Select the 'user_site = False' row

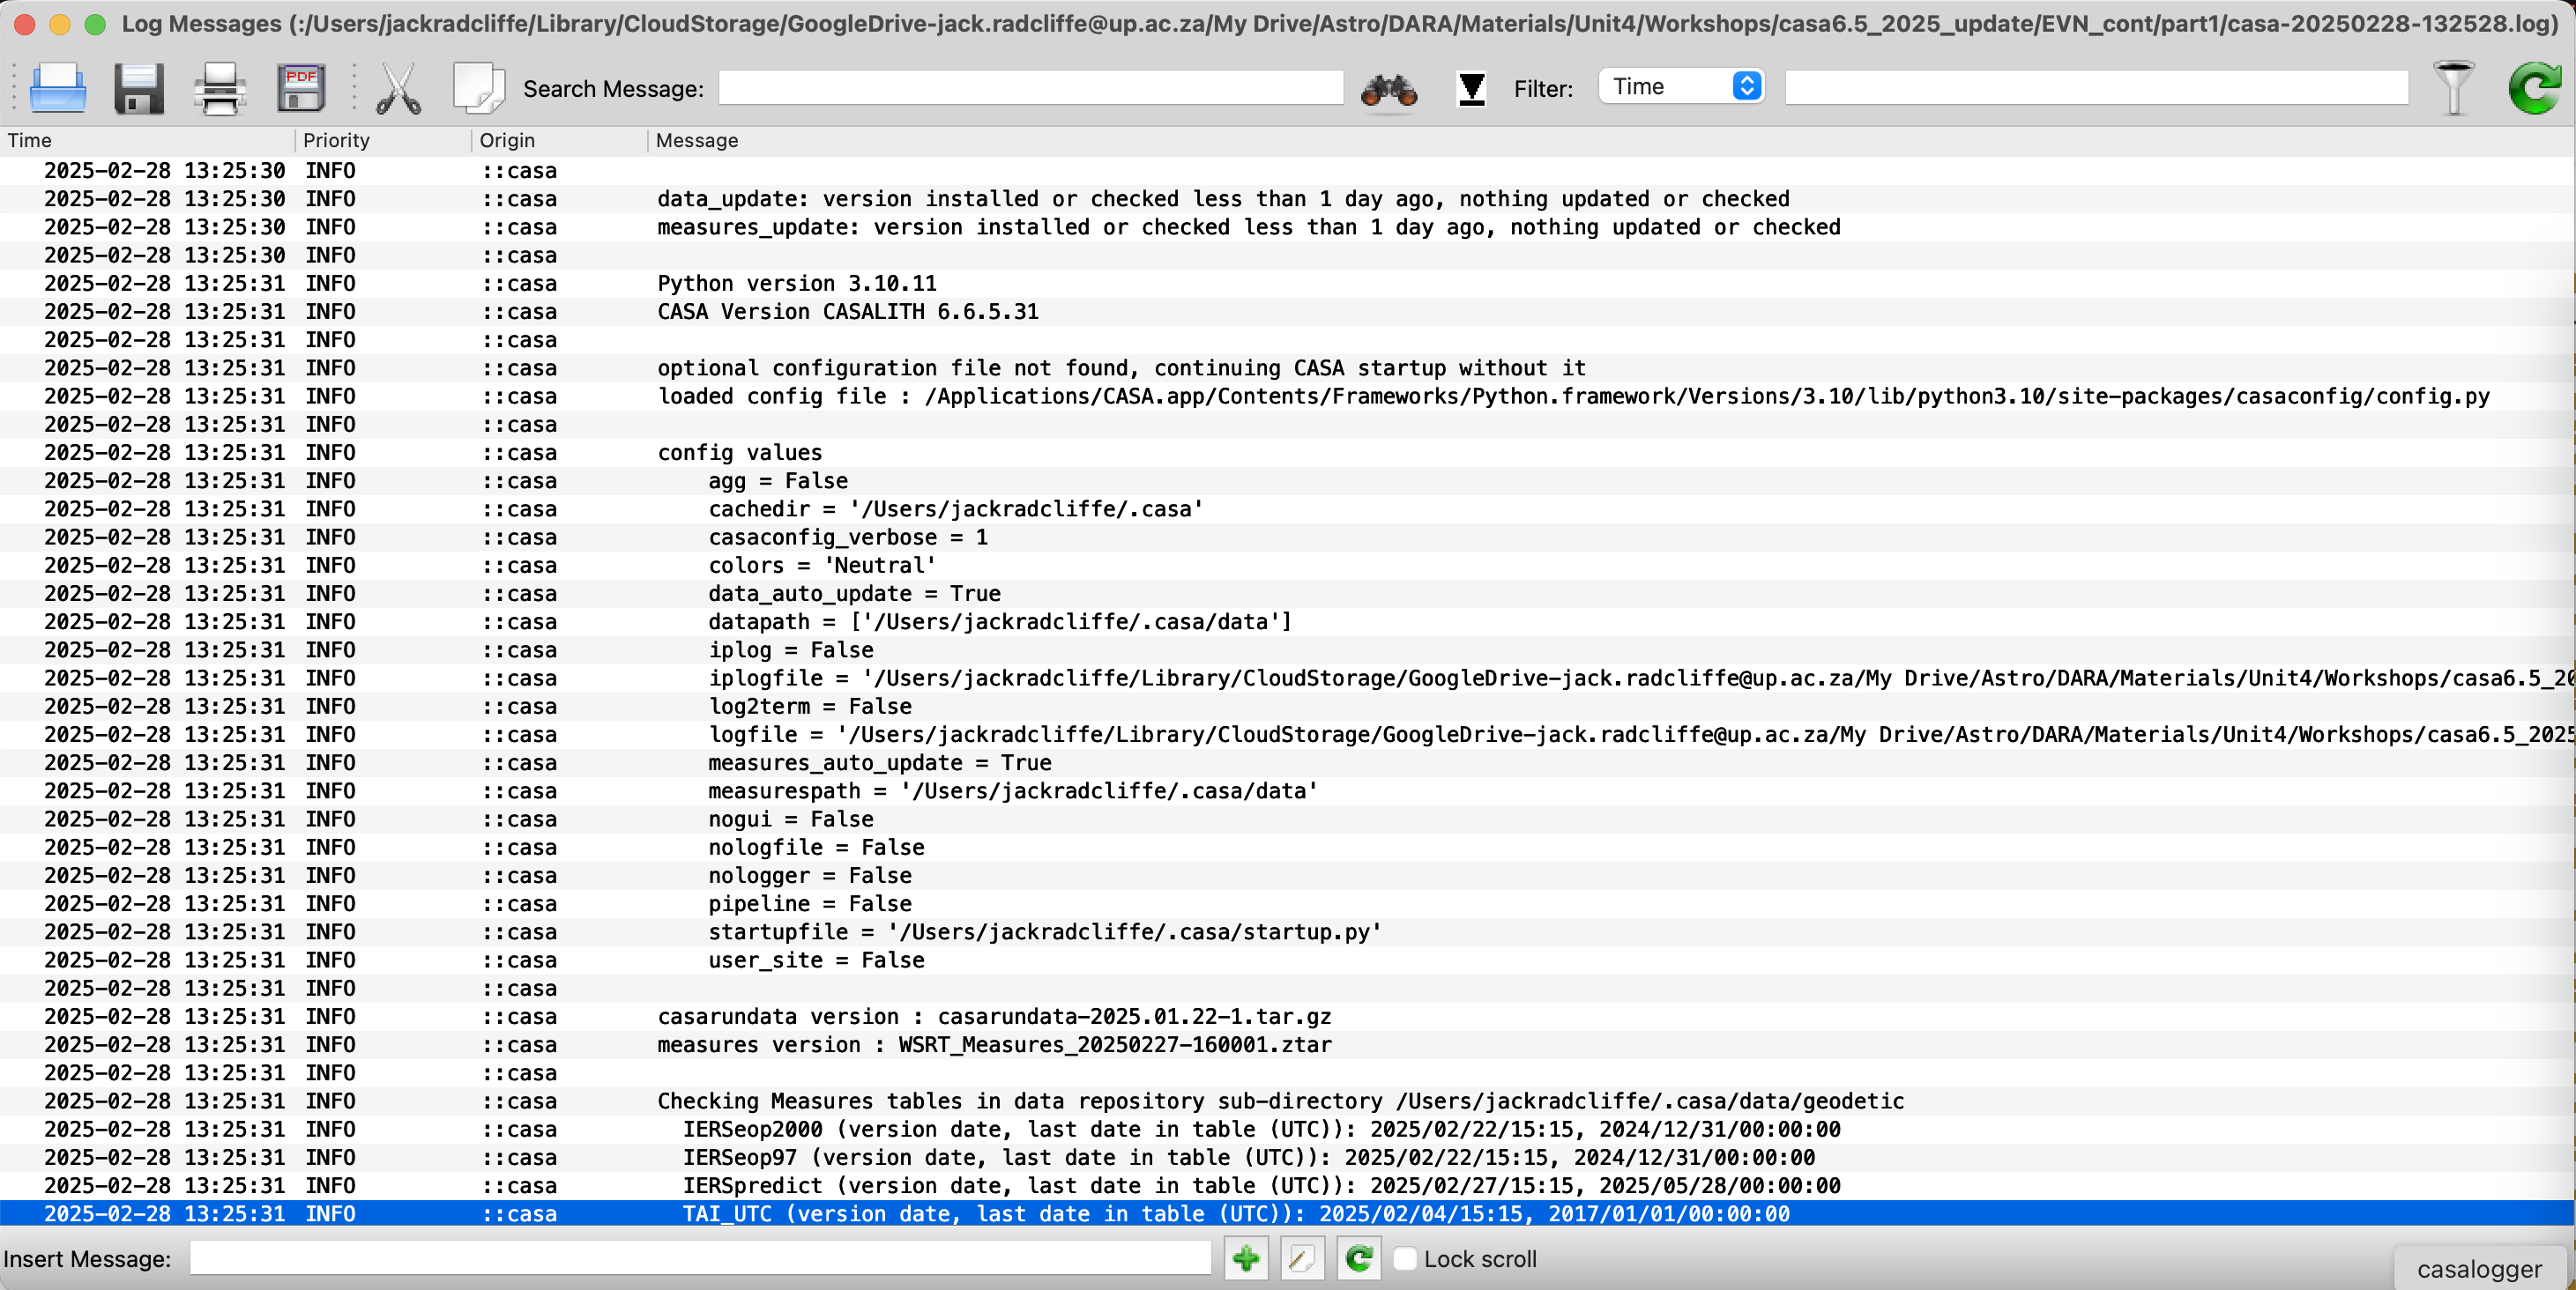(1287, 960)
